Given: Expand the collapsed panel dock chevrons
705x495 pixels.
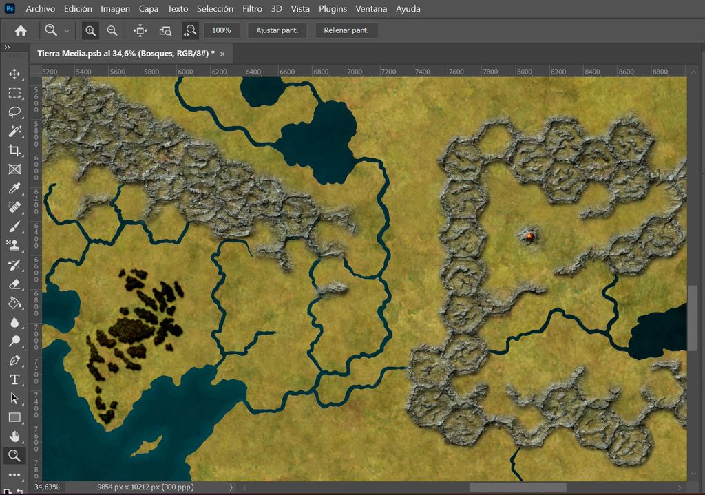Looking at the screenshot, I should (x=8, y=48).
